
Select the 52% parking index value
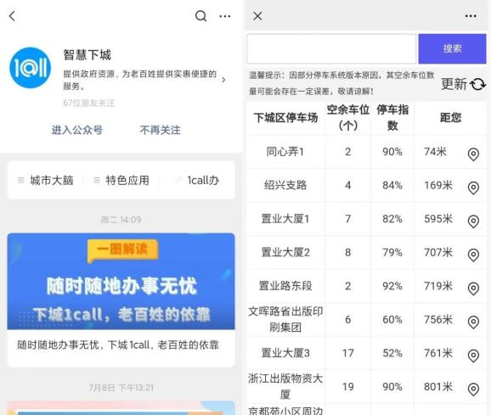point(392,353)
